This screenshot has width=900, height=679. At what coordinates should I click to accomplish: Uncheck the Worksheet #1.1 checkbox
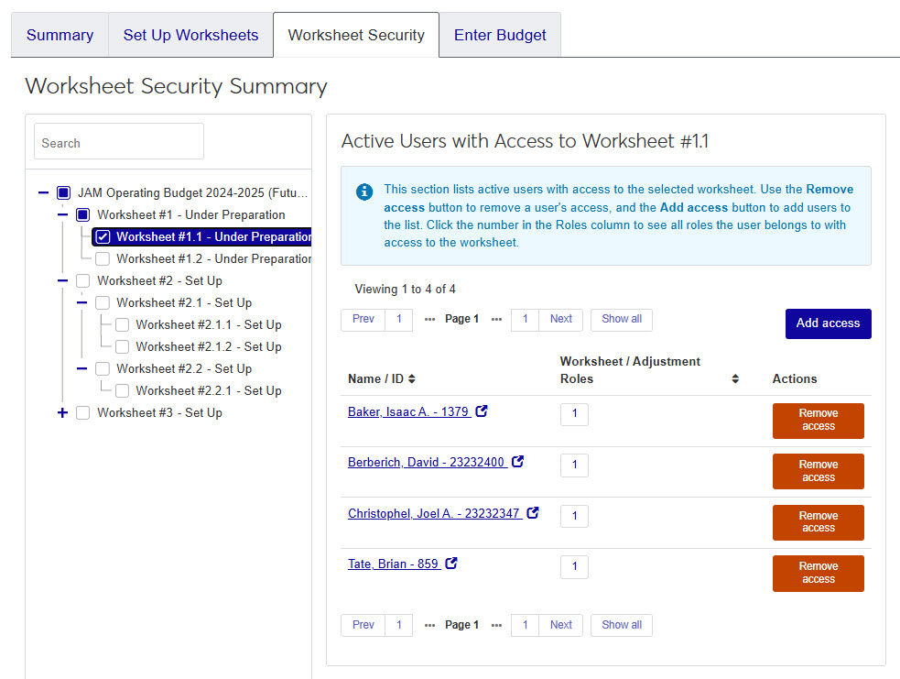point(103,236)
